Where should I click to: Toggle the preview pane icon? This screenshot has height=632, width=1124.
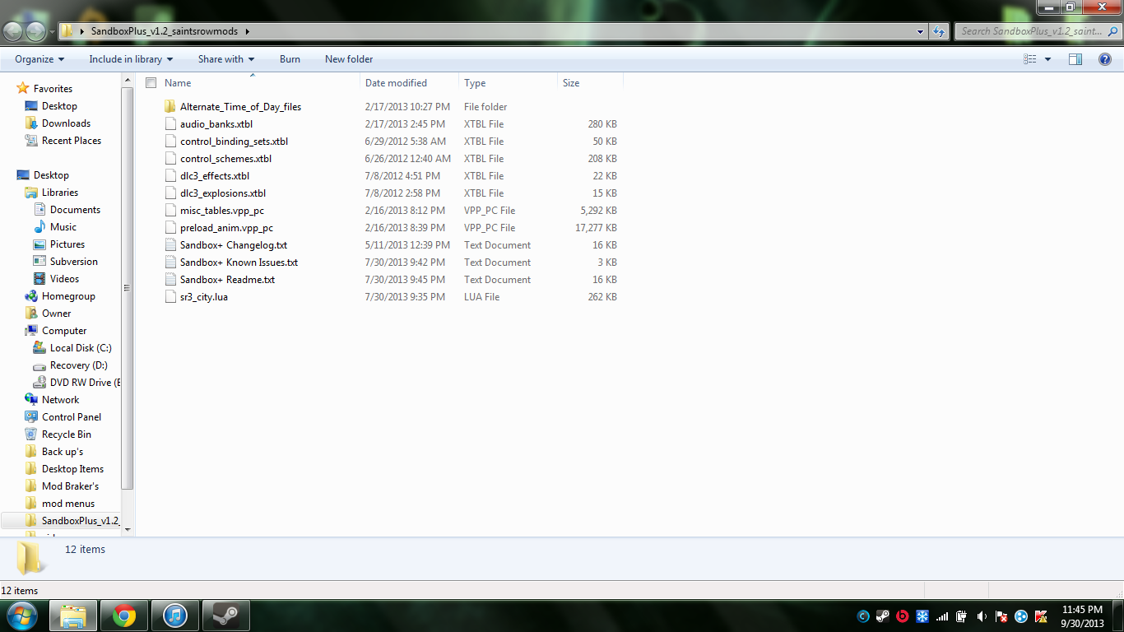[1075, 59]
